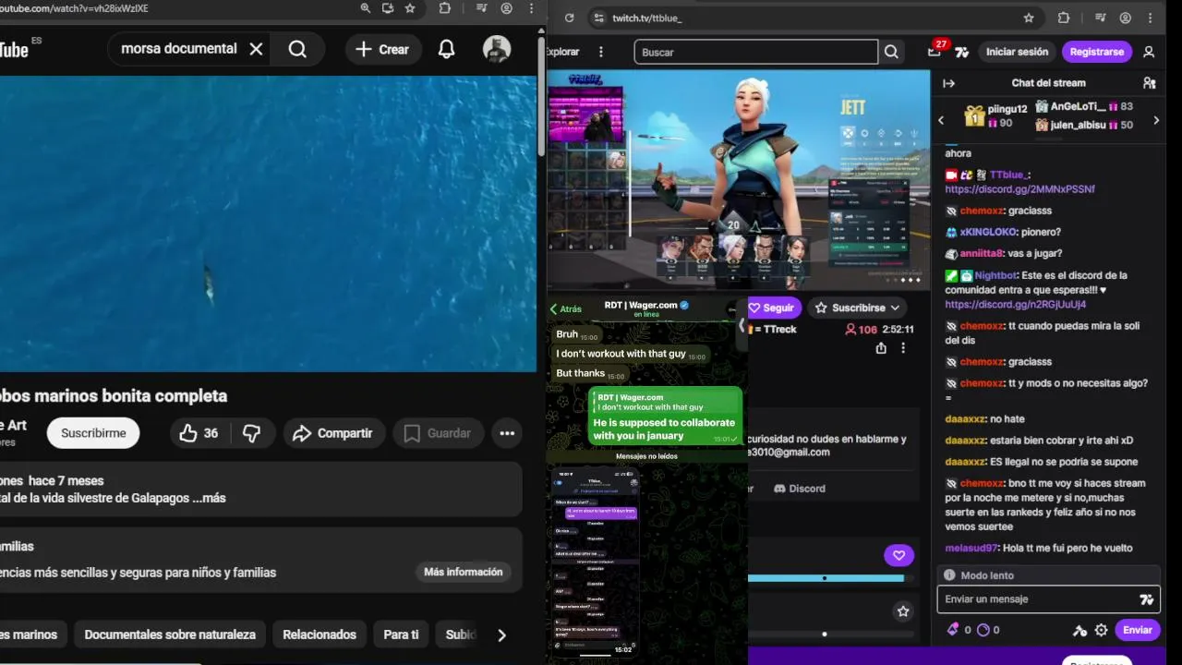Click the star button below heart

point(903,611)
